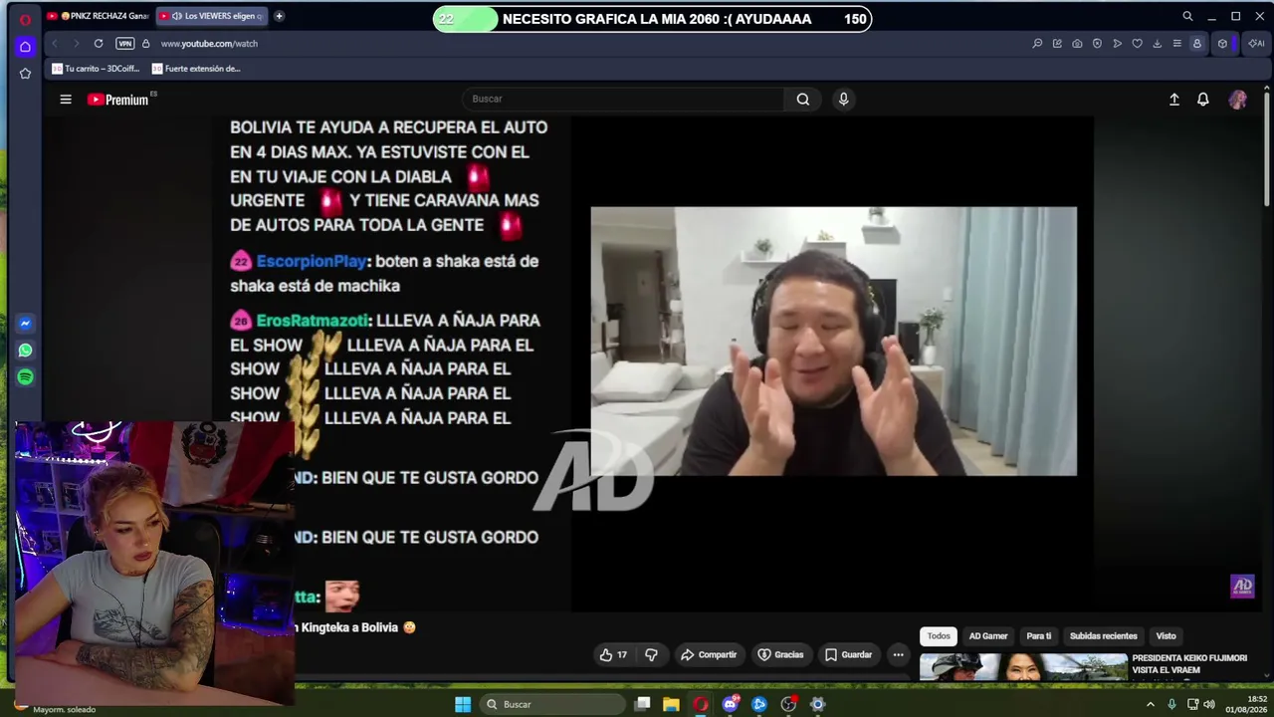Select the Los VIEWERS eligen tab
This screenshot has width=1274, height=717.
pos(212,16)
